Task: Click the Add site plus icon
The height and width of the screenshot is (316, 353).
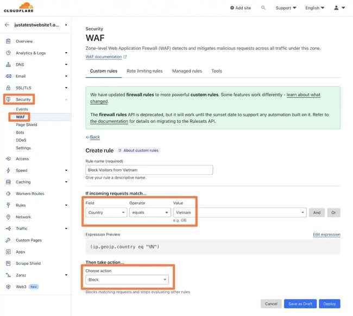Action: tap(232, 8)
